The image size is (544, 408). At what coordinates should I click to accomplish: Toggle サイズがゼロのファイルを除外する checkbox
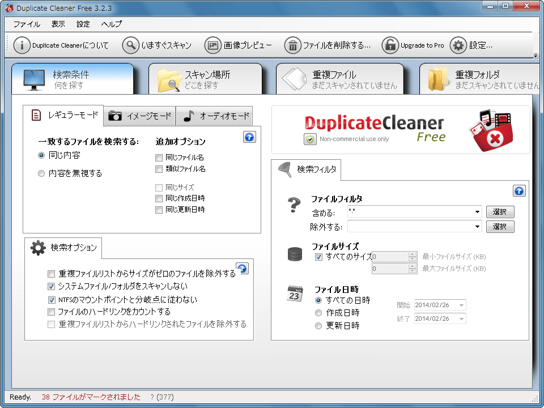52,274
